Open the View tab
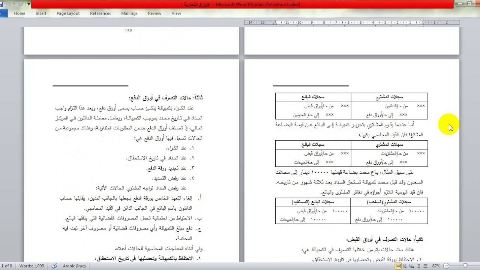Image resolution: width=480 pixels, height=270 pixels. click(x=176, y=13)
